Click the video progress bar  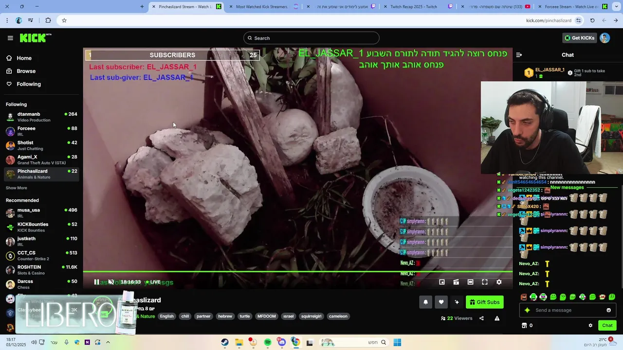tap(297, 272)
